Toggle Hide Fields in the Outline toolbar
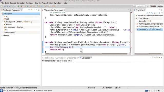The width and height of the screenshot is (164, 92). pos(152,13)
